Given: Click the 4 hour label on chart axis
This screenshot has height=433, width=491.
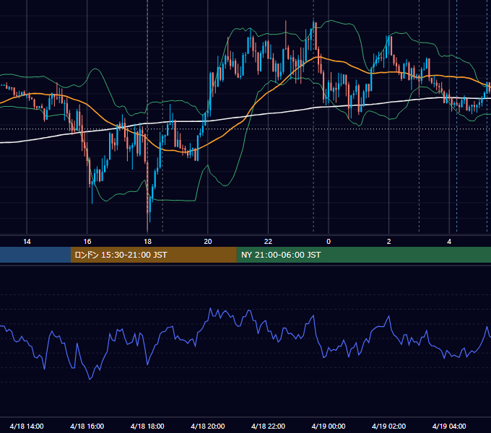Looking at the screenshot, I should [x=449, y=242].
